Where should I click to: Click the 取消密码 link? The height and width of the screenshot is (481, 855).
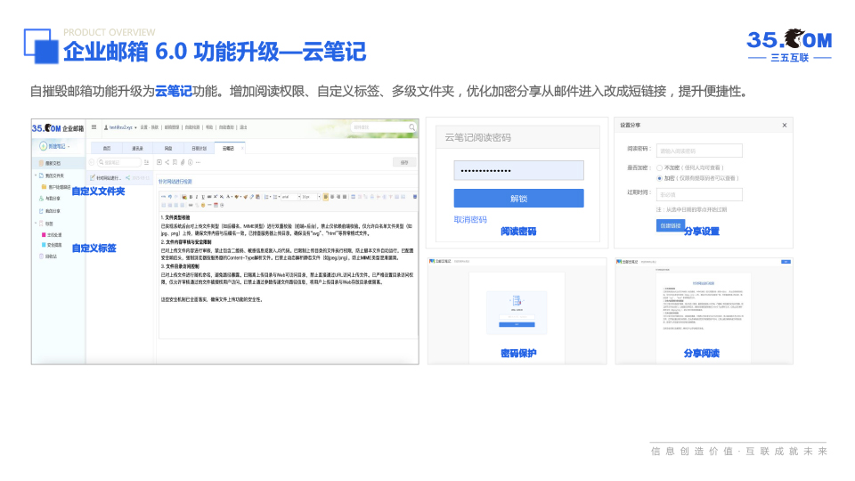pyautogui.click(x=470, y=219)
